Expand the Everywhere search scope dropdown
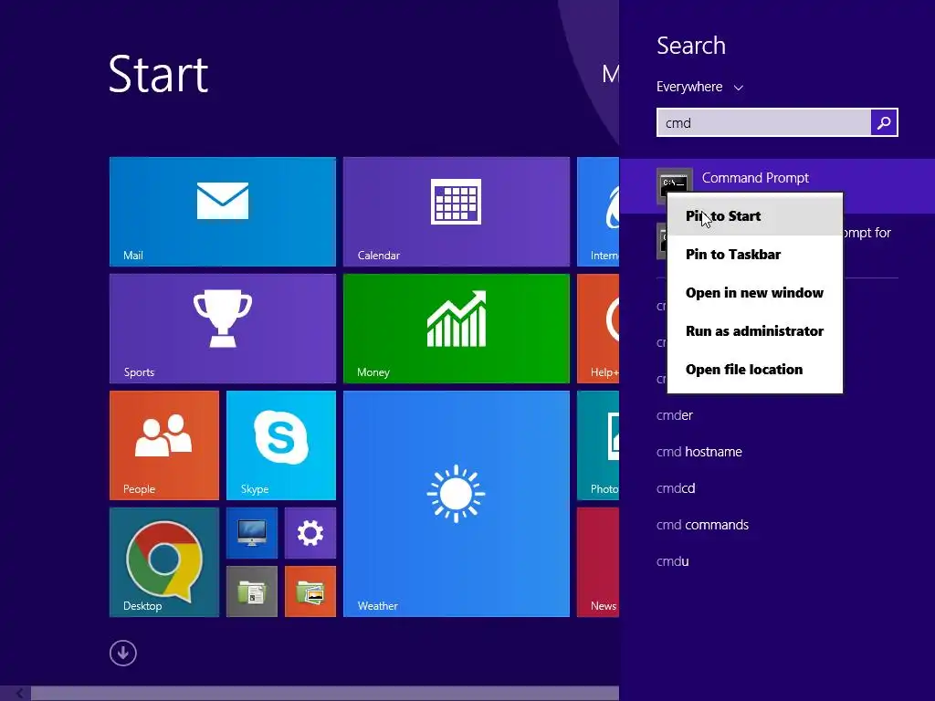The height and width of the screenshot is (701, 935). coord(699,87)
